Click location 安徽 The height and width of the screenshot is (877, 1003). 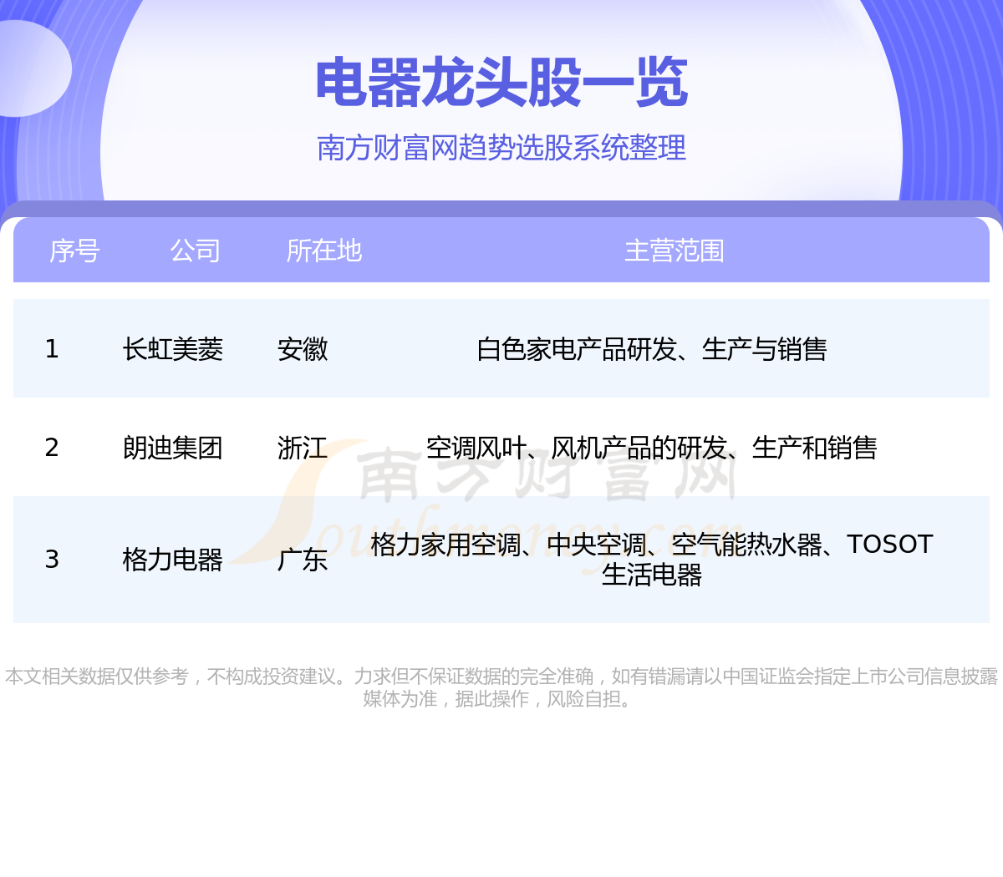303,348
